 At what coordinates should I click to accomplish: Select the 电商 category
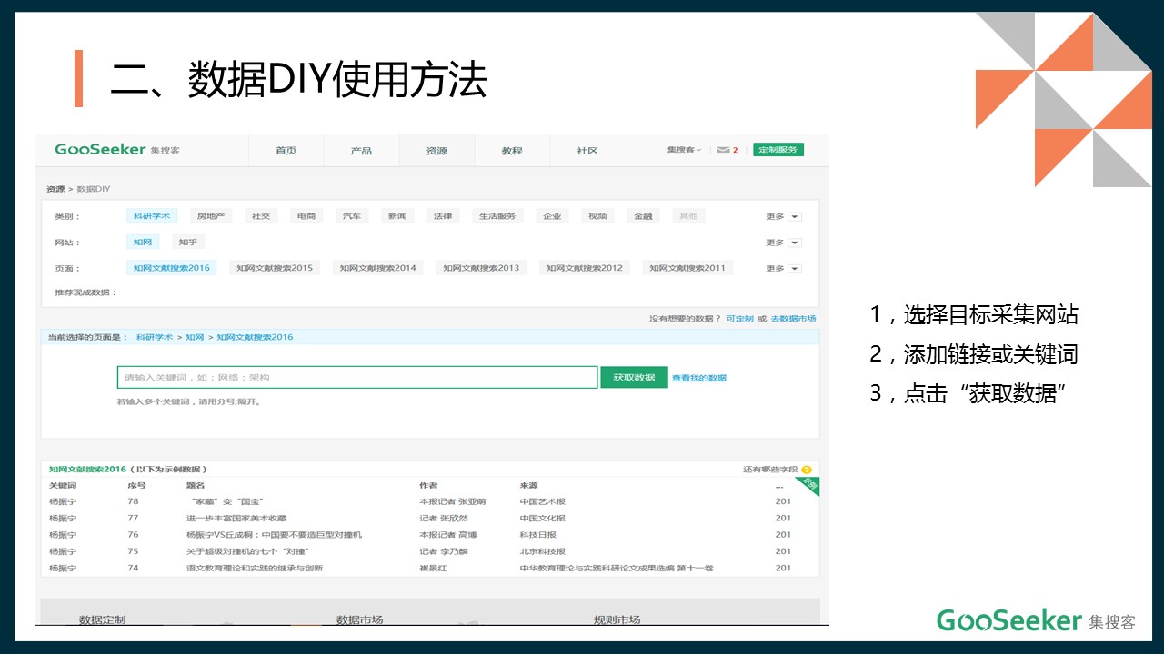[306, 216]
